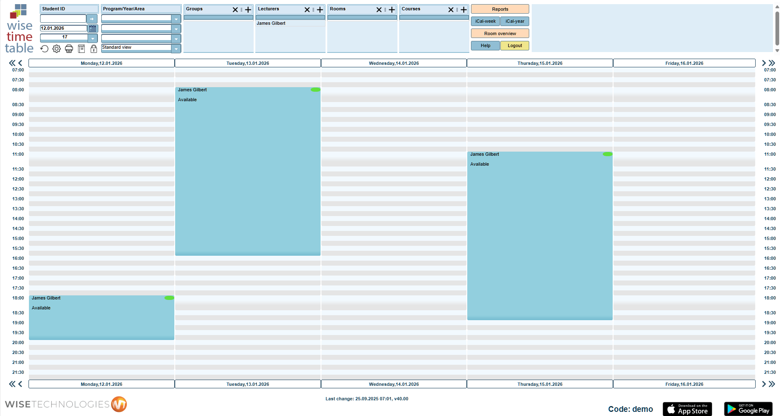780x416 pixels.
Task: Open the Room overview
Action: (x=499, y=33)
